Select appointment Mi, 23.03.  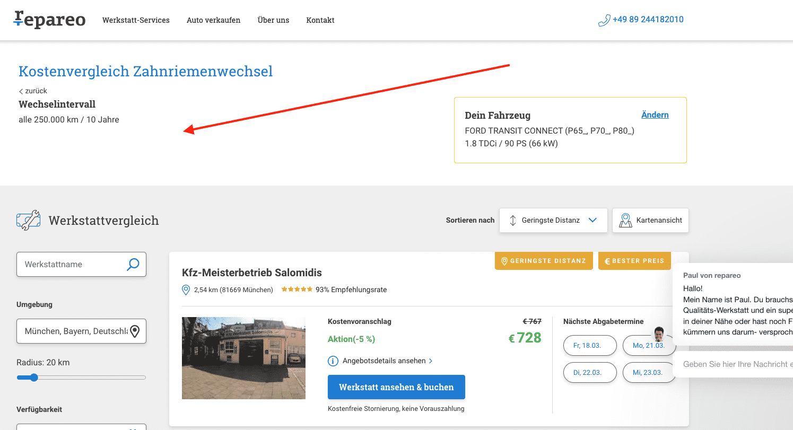649,372
